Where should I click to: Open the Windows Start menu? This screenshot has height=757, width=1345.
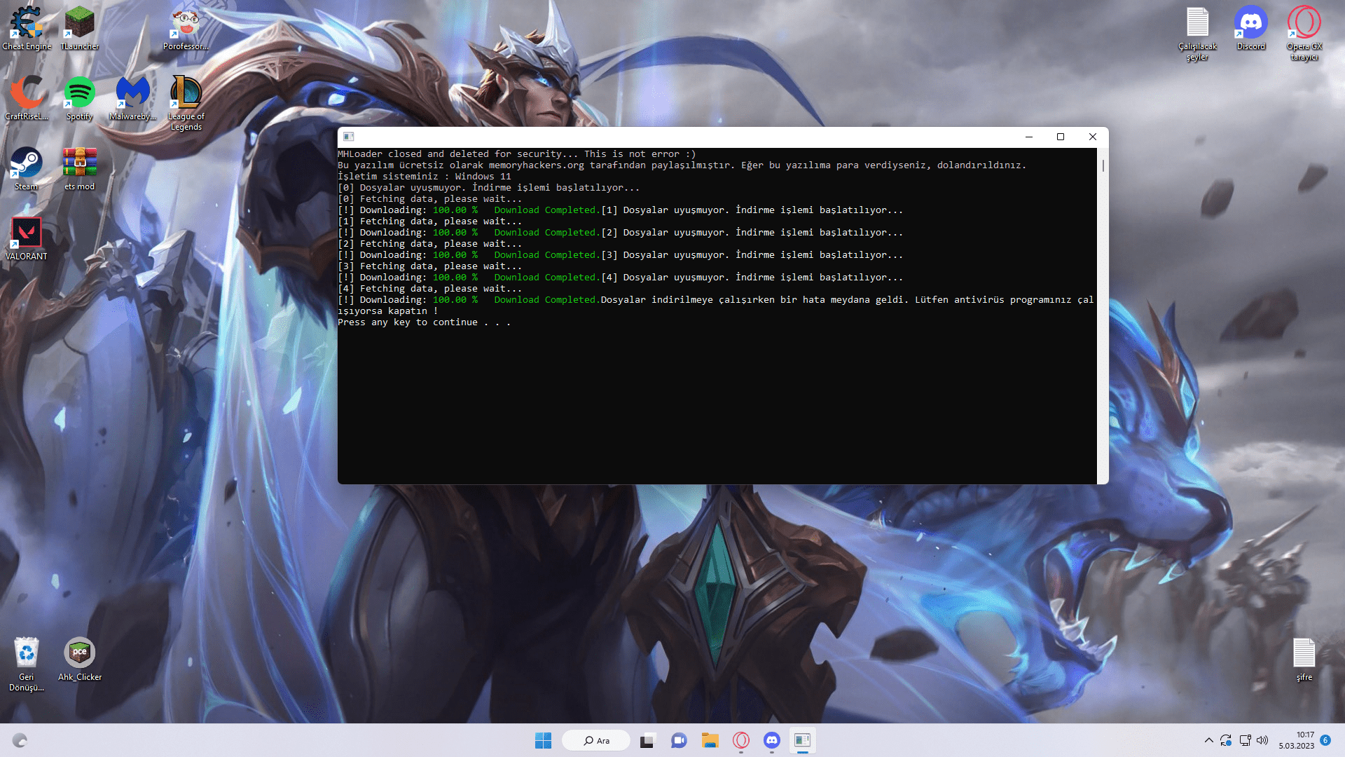(x=543, y=740)
